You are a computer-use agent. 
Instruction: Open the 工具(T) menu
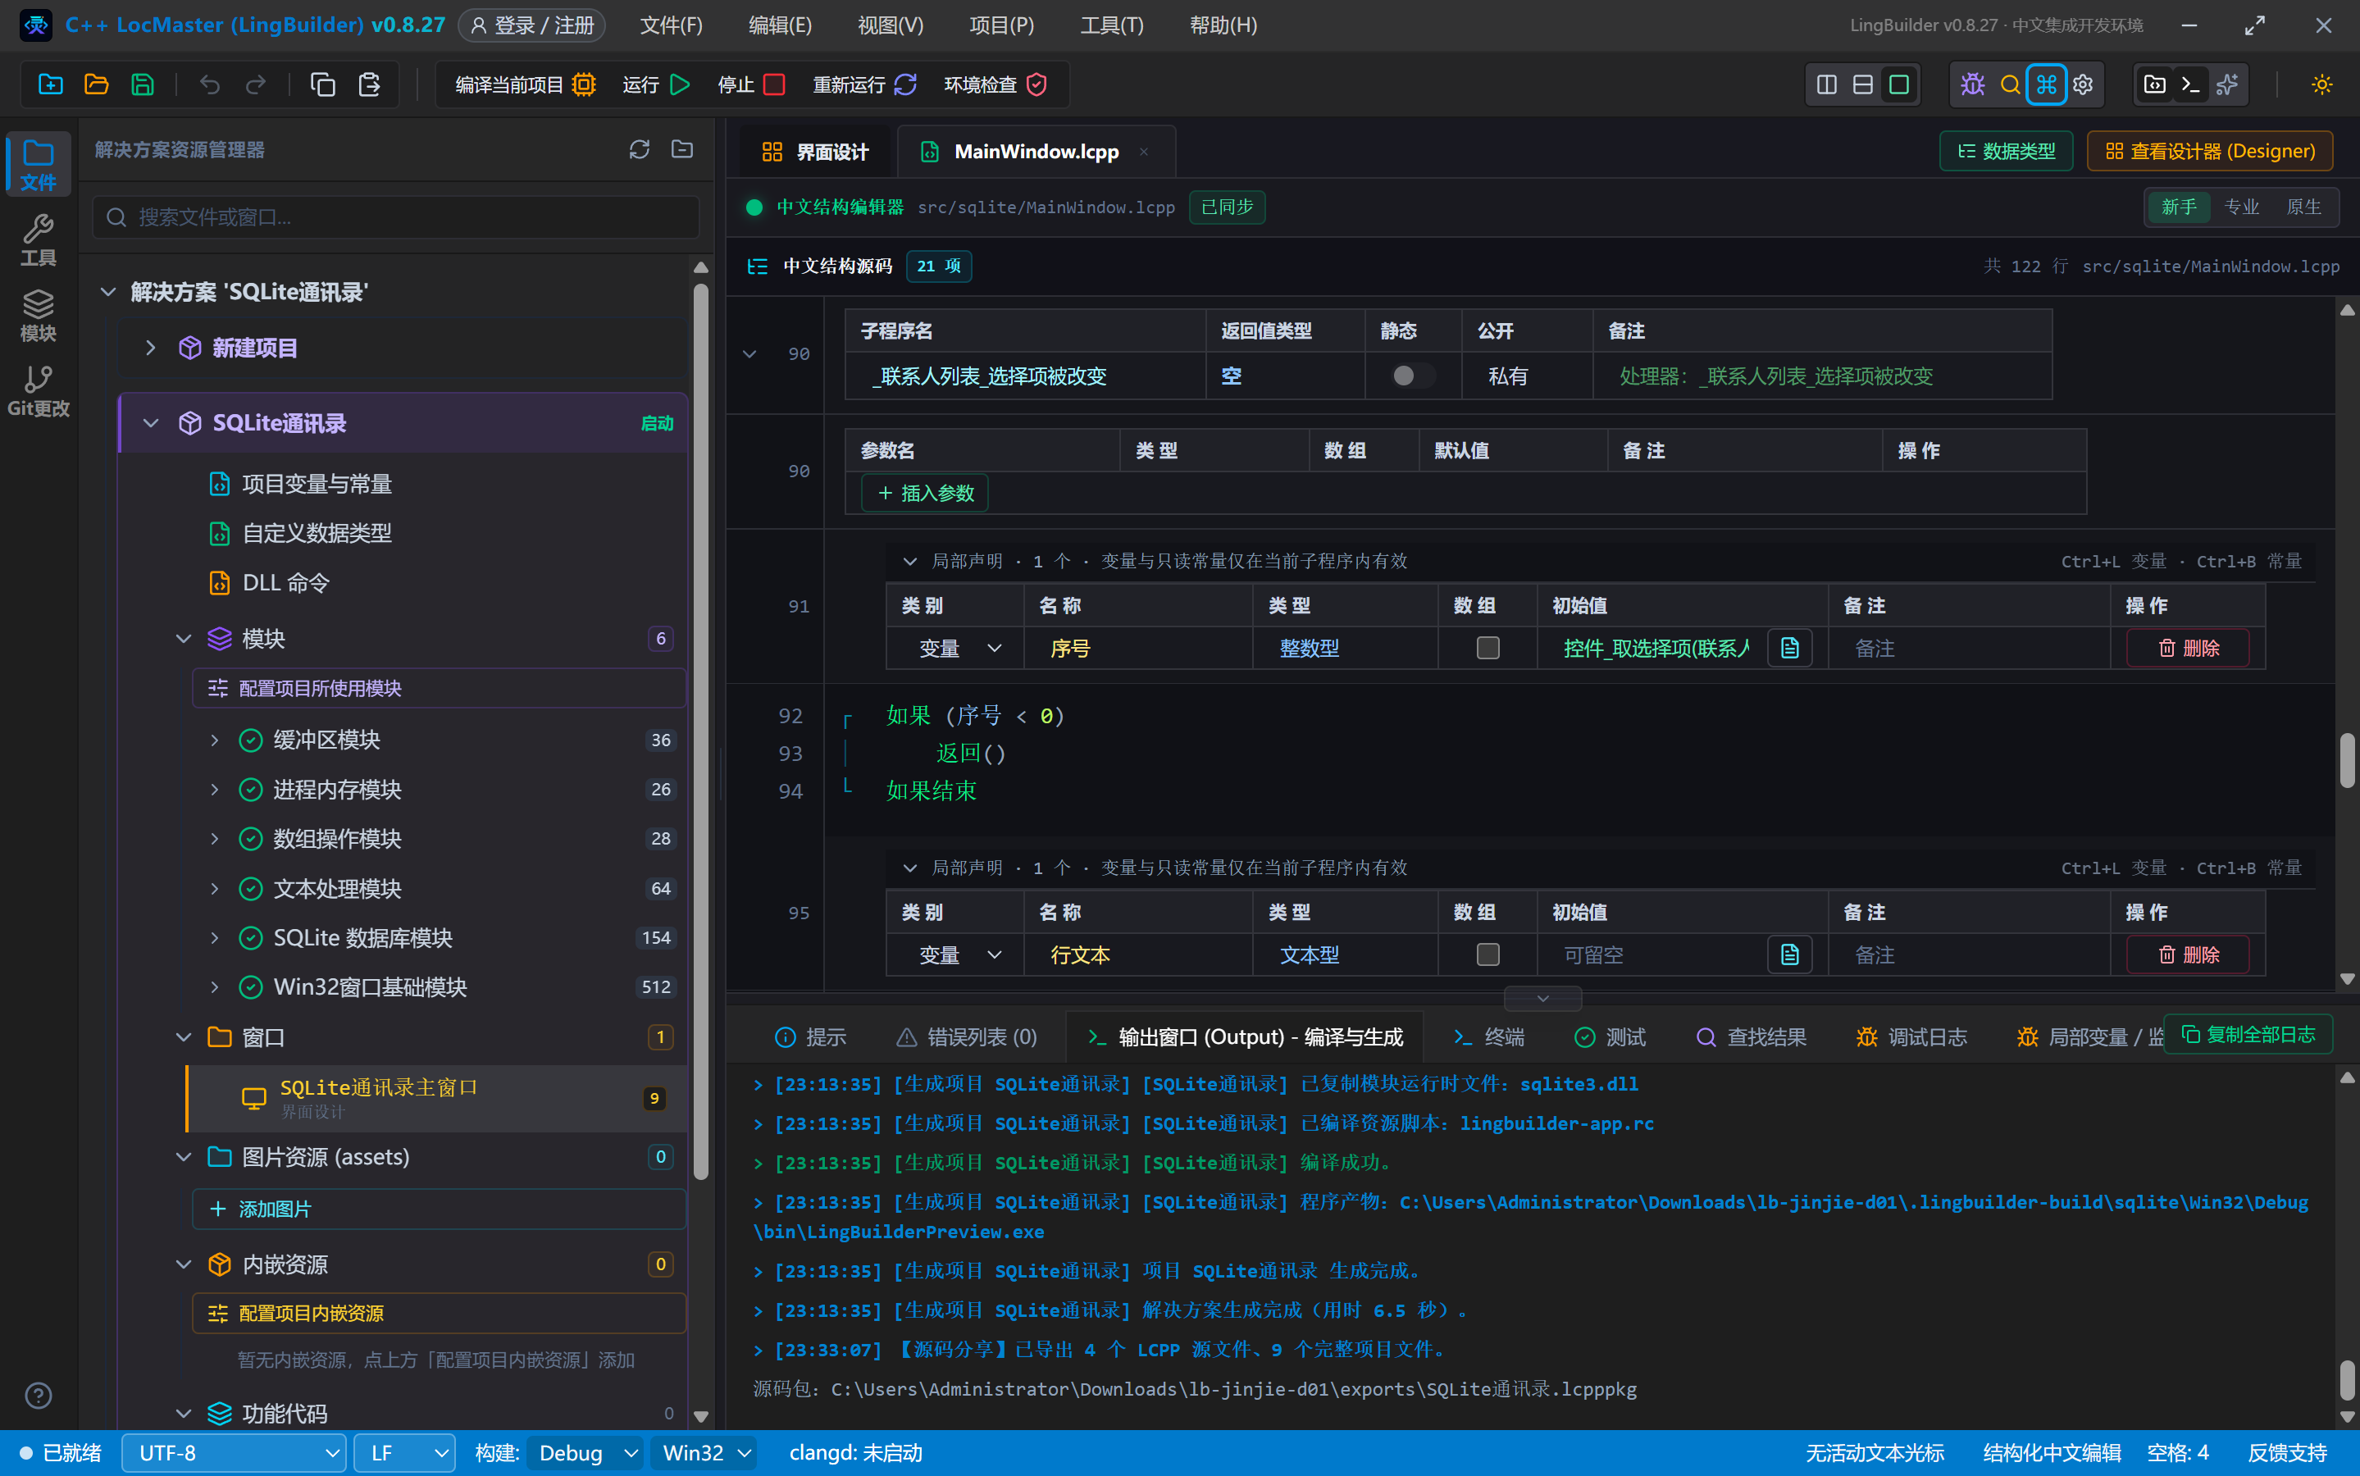click(1112, 25)
